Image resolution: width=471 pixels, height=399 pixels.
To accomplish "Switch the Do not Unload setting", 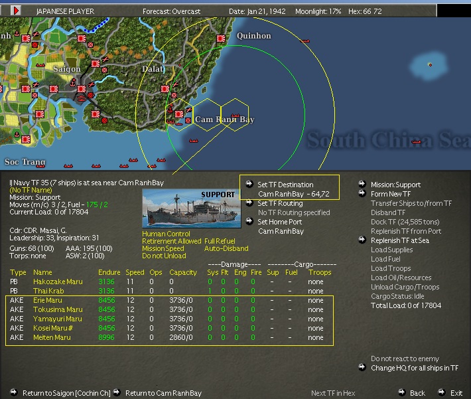I will tap(164, 256).
